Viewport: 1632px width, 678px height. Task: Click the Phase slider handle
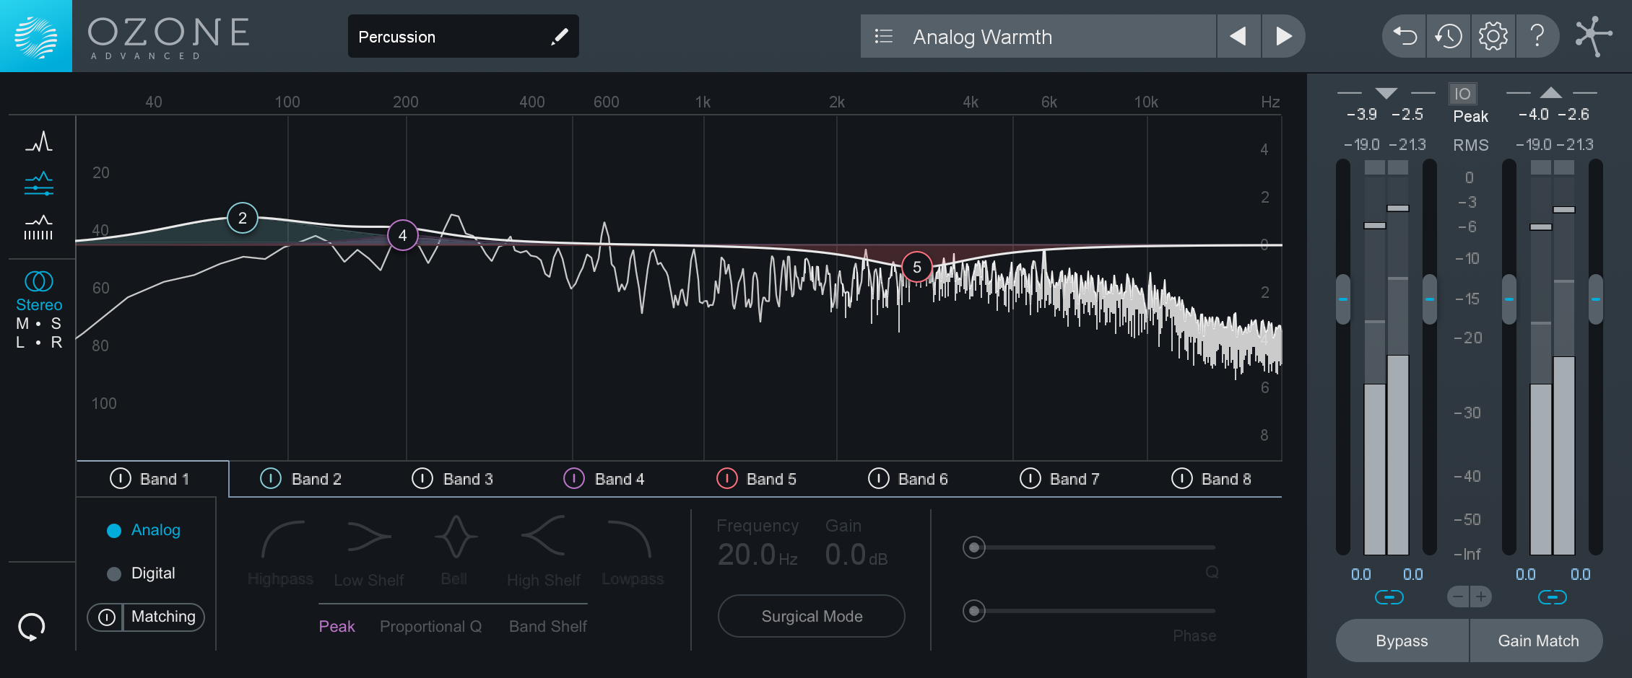pyautogui.click(x=974, y=611)
